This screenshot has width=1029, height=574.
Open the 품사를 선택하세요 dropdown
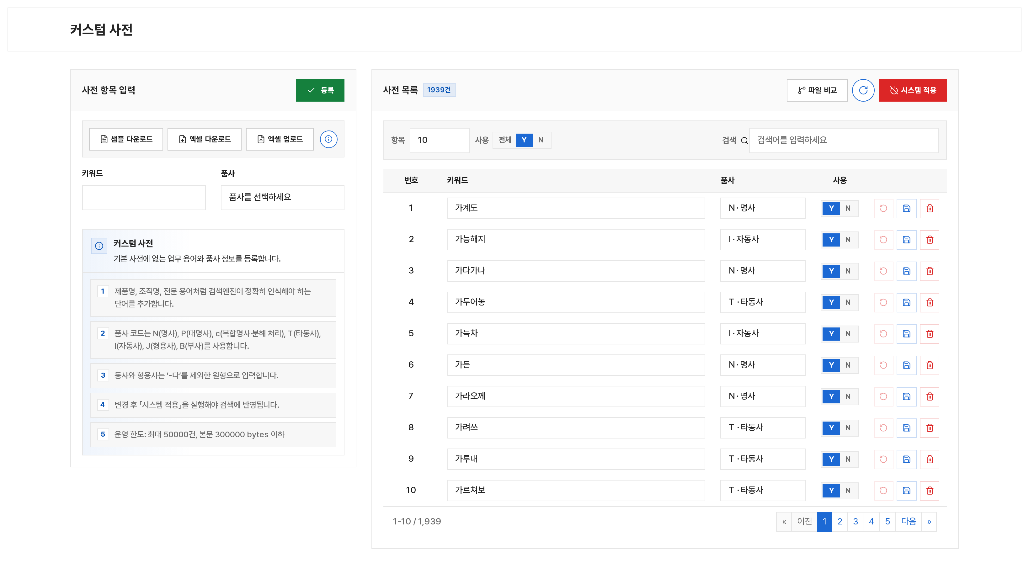coord(282,197)
